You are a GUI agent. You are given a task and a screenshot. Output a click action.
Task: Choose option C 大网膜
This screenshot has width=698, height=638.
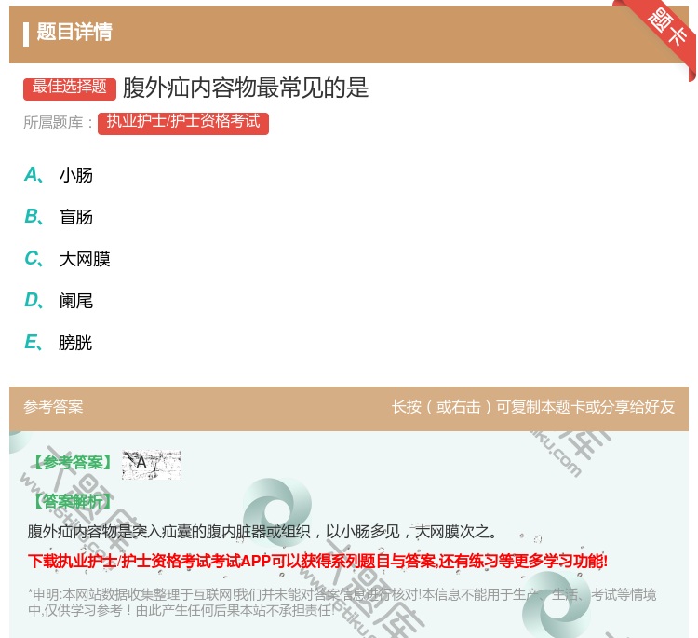[67, 259]
